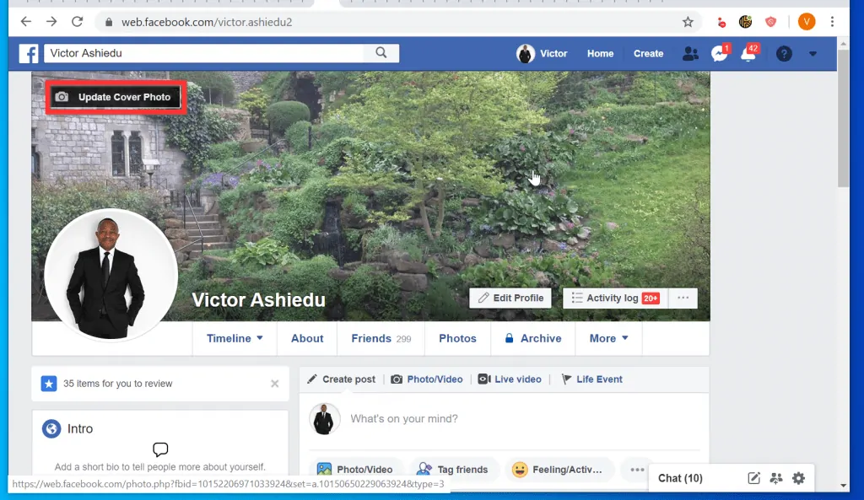Viewport: 864px width, 500px height.
Task: Open the Photos tab
Action: [457, 338]
